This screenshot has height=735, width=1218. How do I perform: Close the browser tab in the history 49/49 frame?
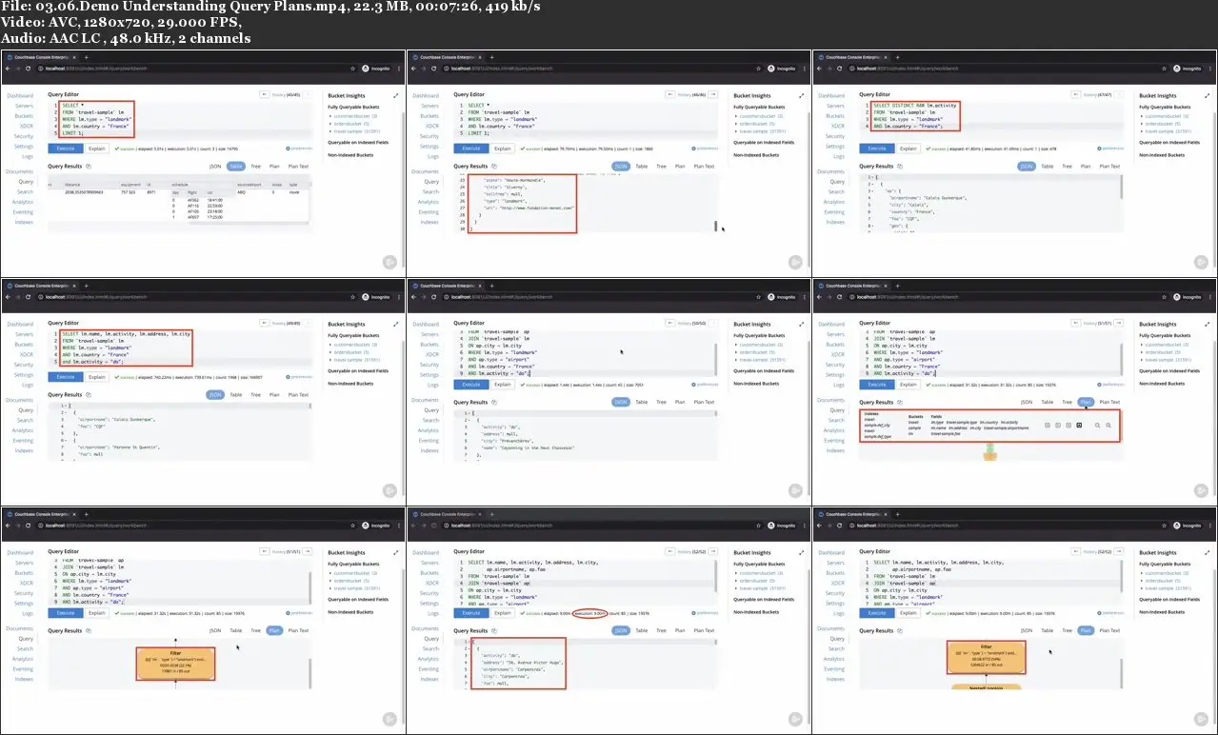[75, 286]
